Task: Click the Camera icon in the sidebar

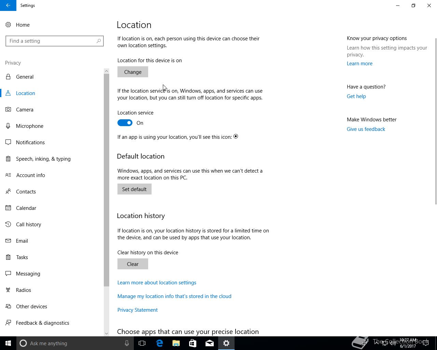Action: pyautogui.click(x=8, y=110)
